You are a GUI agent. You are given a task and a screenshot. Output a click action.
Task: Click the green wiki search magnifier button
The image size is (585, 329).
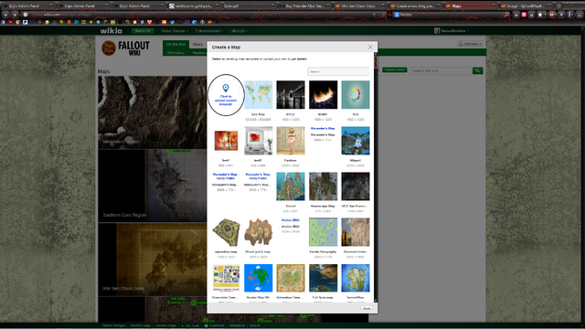click(x=477, y=70)
